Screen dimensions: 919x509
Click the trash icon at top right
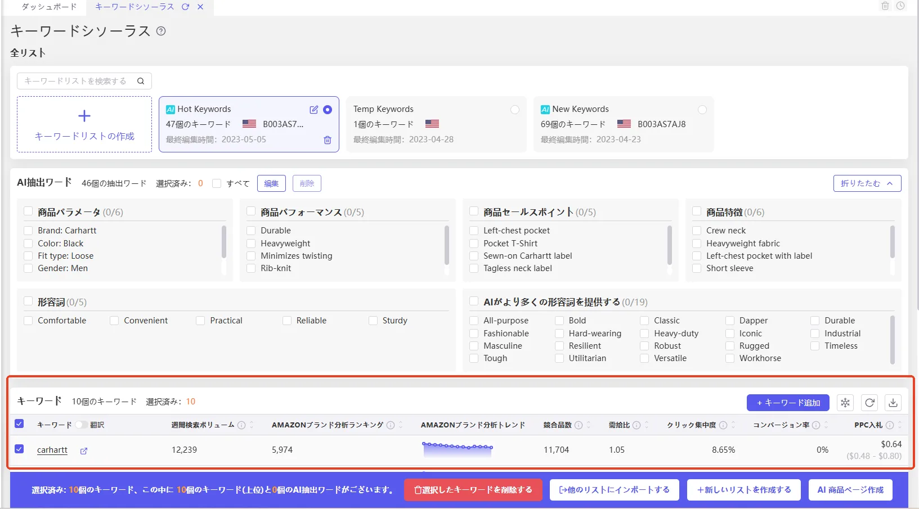[885, 6]
